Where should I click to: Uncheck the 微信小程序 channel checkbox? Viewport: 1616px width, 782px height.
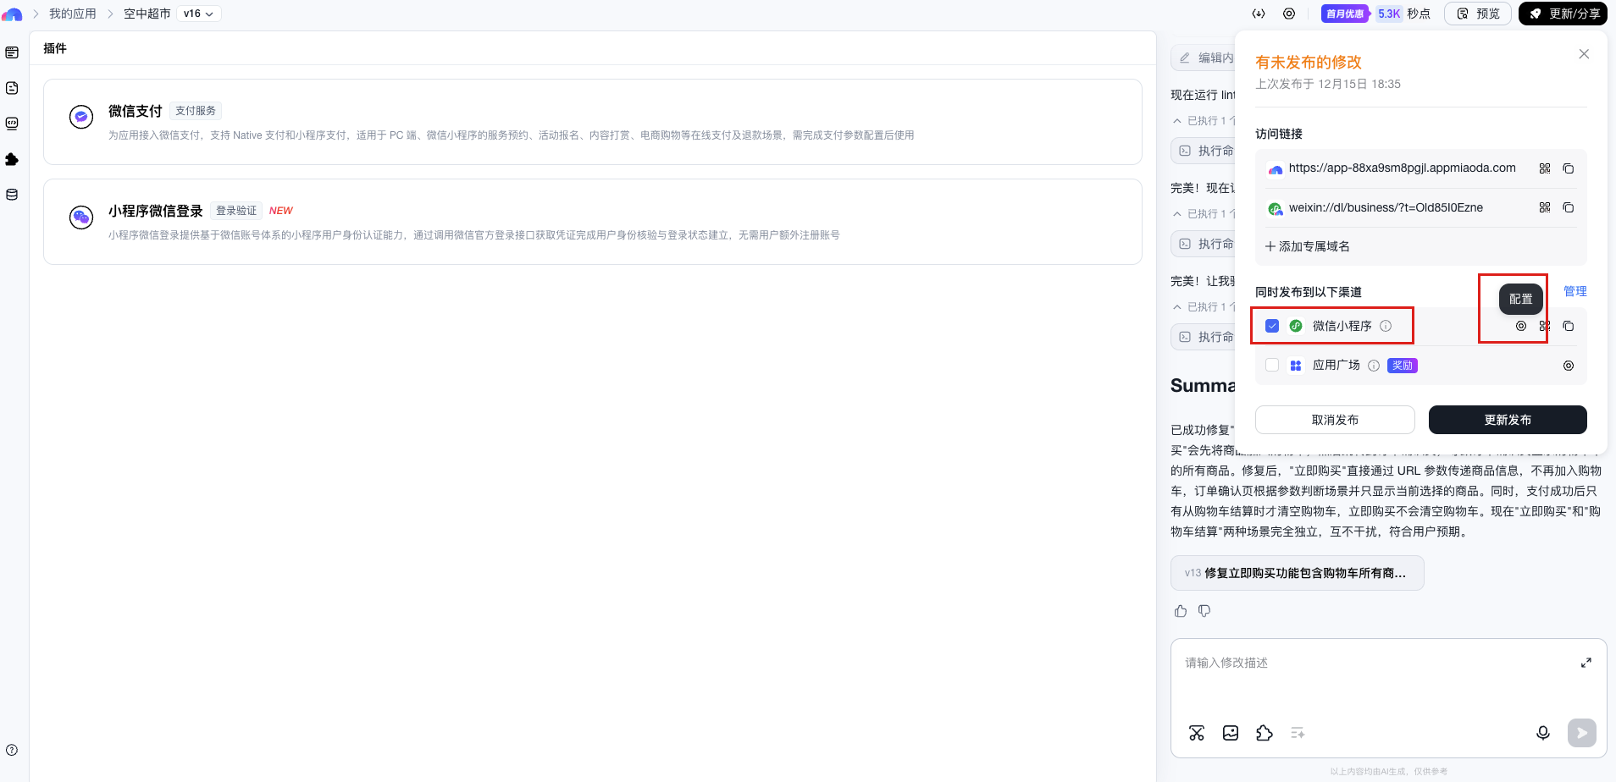click(1272, 326)
